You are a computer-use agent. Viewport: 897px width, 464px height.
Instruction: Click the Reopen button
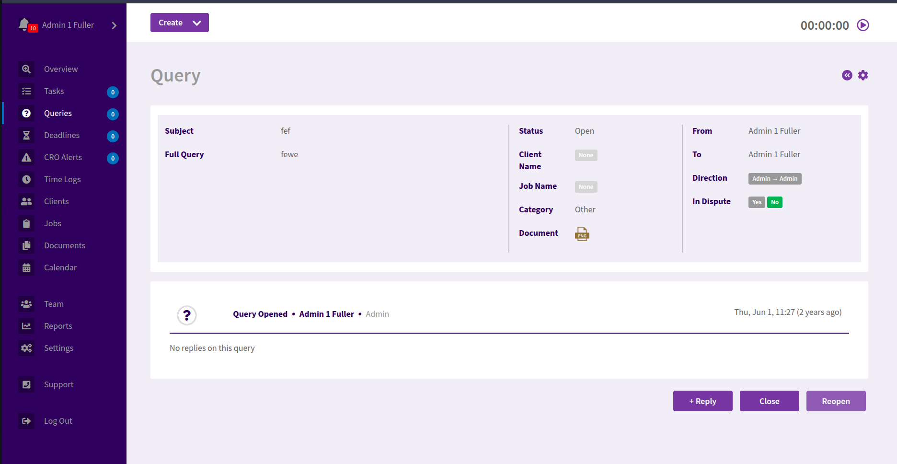pos(836,401)
